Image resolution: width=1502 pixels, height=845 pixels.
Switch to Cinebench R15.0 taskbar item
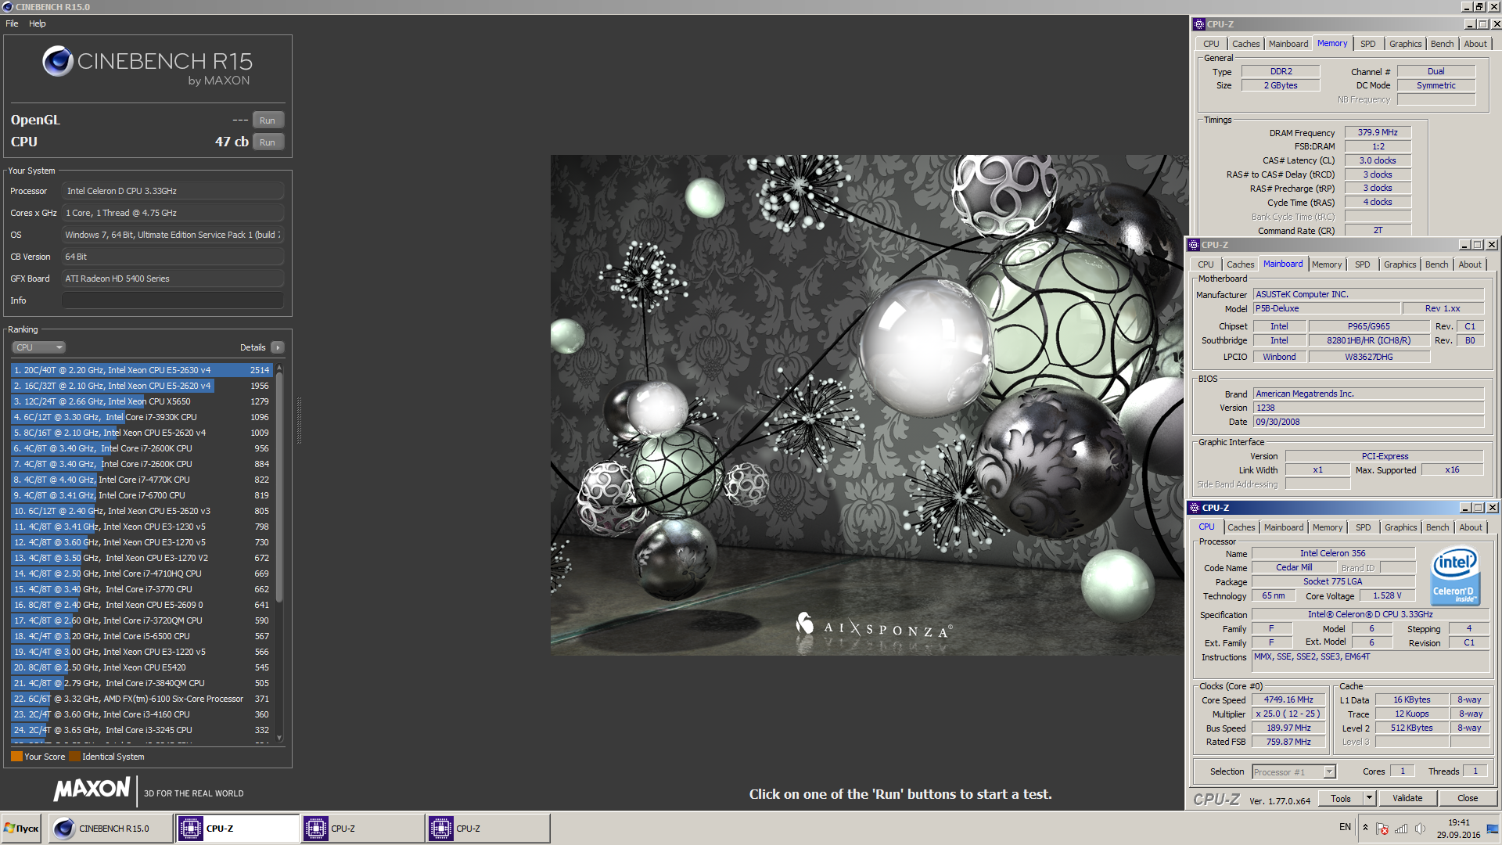click(111, 829)
